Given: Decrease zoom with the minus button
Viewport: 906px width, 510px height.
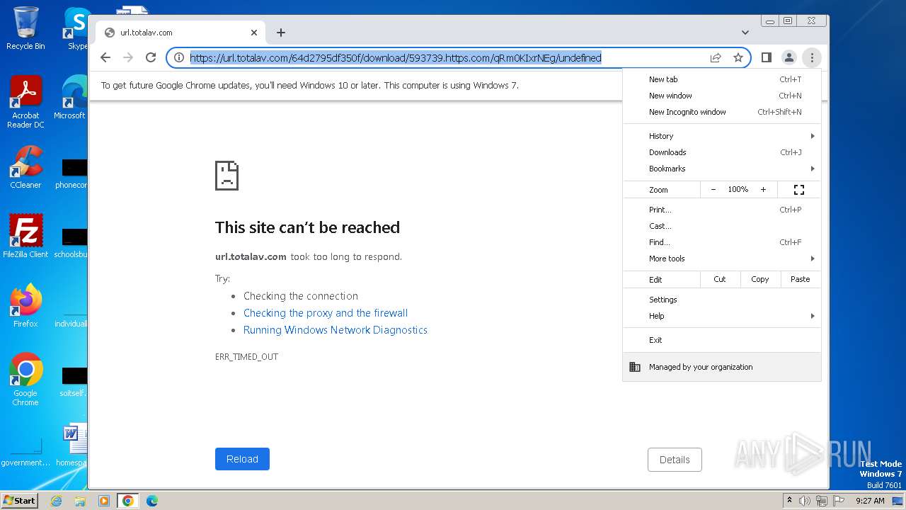Looking at the screenshot, I should (713, 189).
